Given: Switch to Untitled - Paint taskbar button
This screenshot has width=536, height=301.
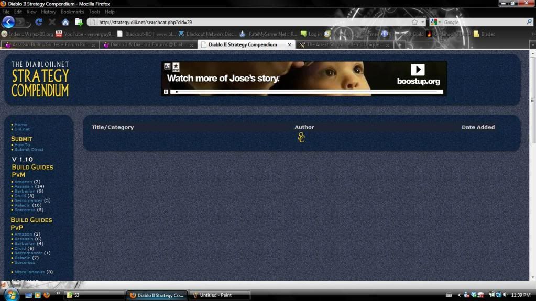Looking at the screenshot, I should (220, 295).
